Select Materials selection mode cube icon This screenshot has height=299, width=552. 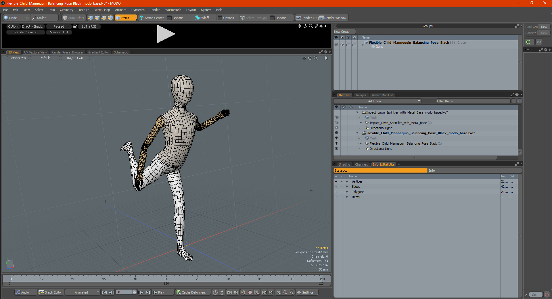(110, 18)
